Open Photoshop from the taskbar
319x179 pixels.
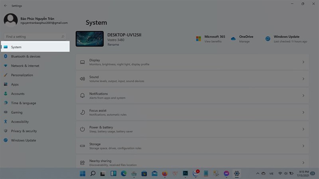click(185, 173)
